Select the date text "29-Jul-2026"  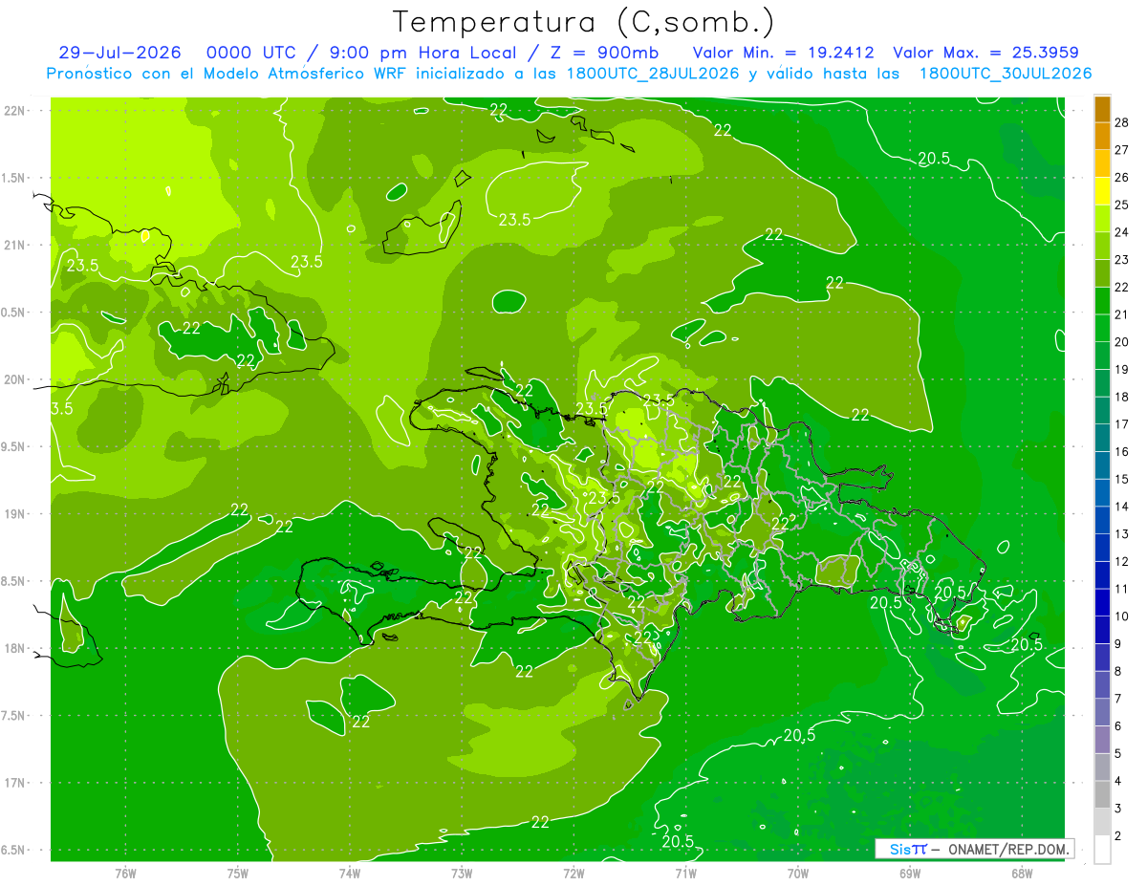(119, 53)
